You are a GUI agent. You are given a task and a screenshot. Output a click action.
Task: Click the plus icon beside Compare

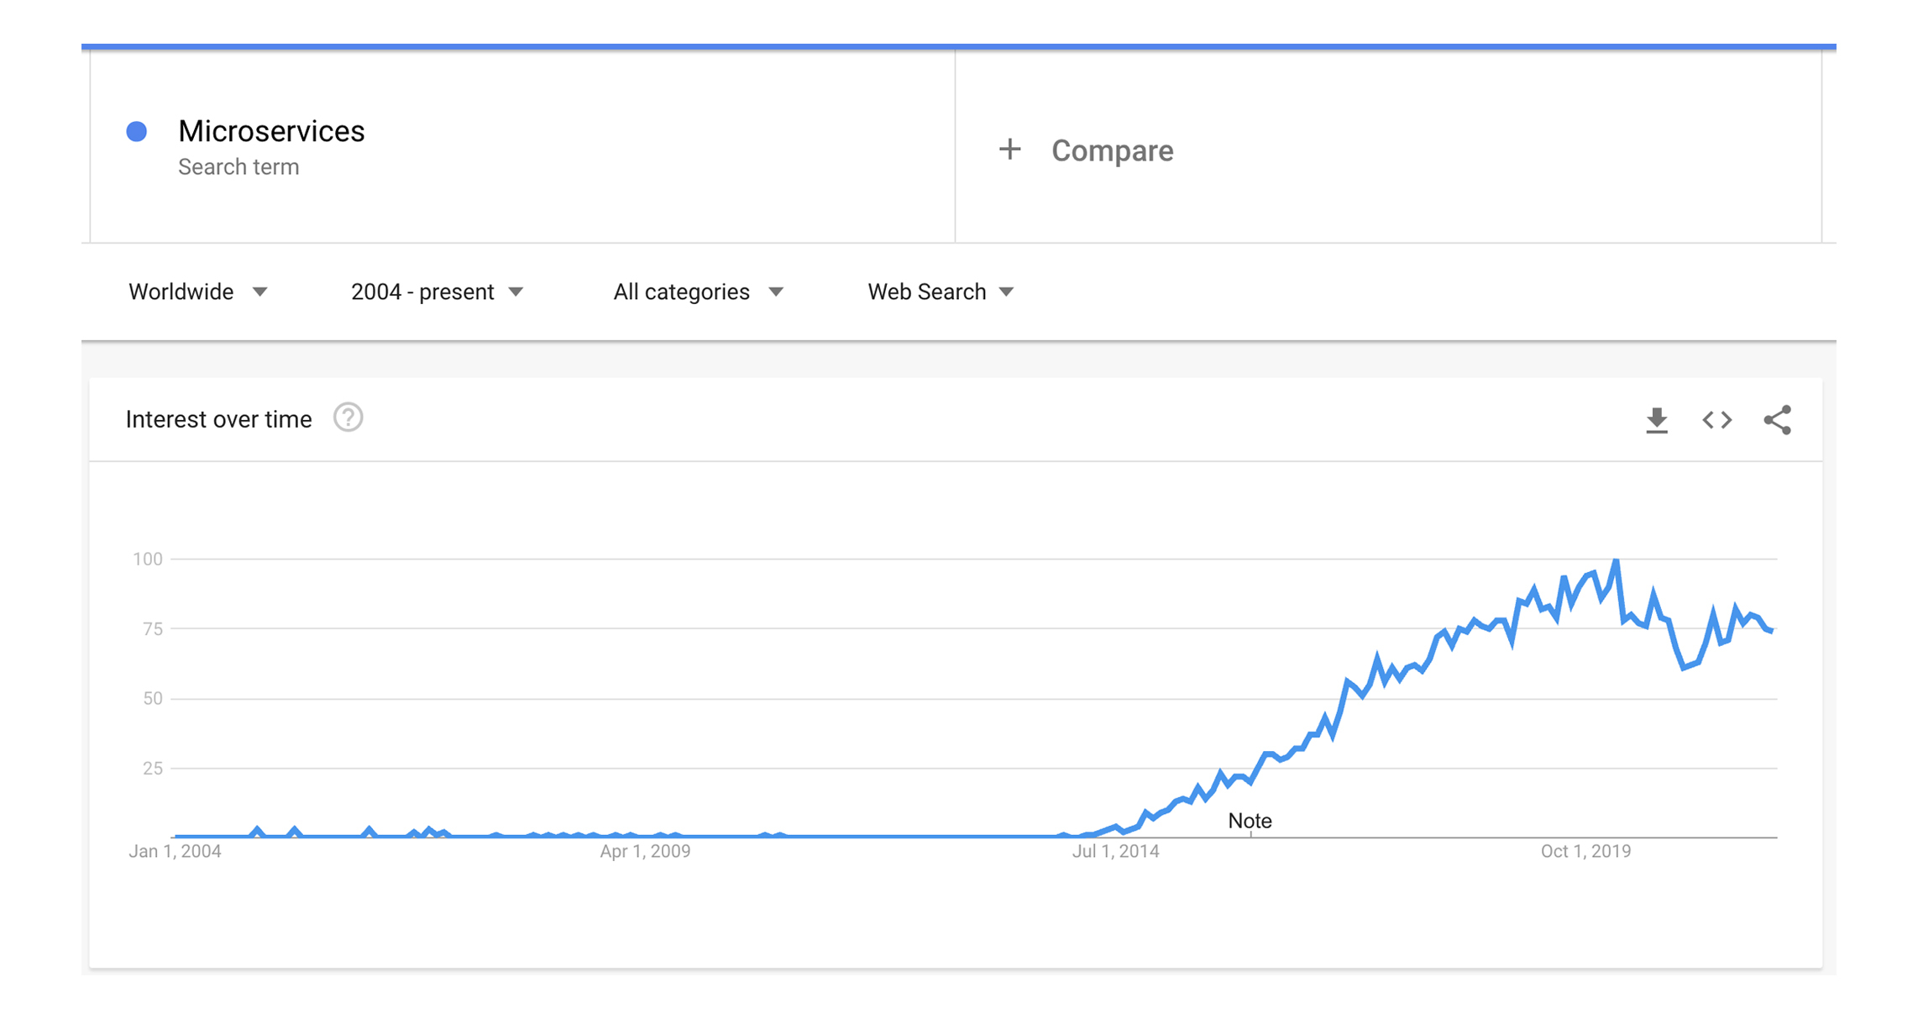[x=1009, y=150]
